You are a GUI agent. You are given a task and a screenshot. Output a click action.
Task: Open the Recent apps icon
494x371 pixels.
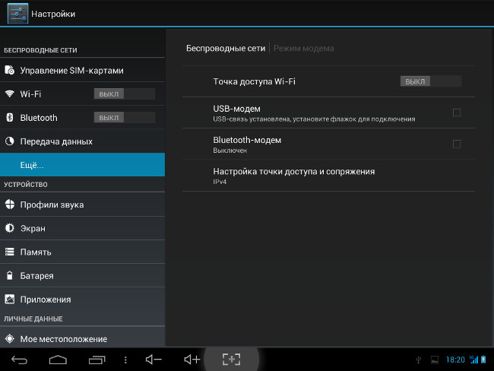(97, 360)
